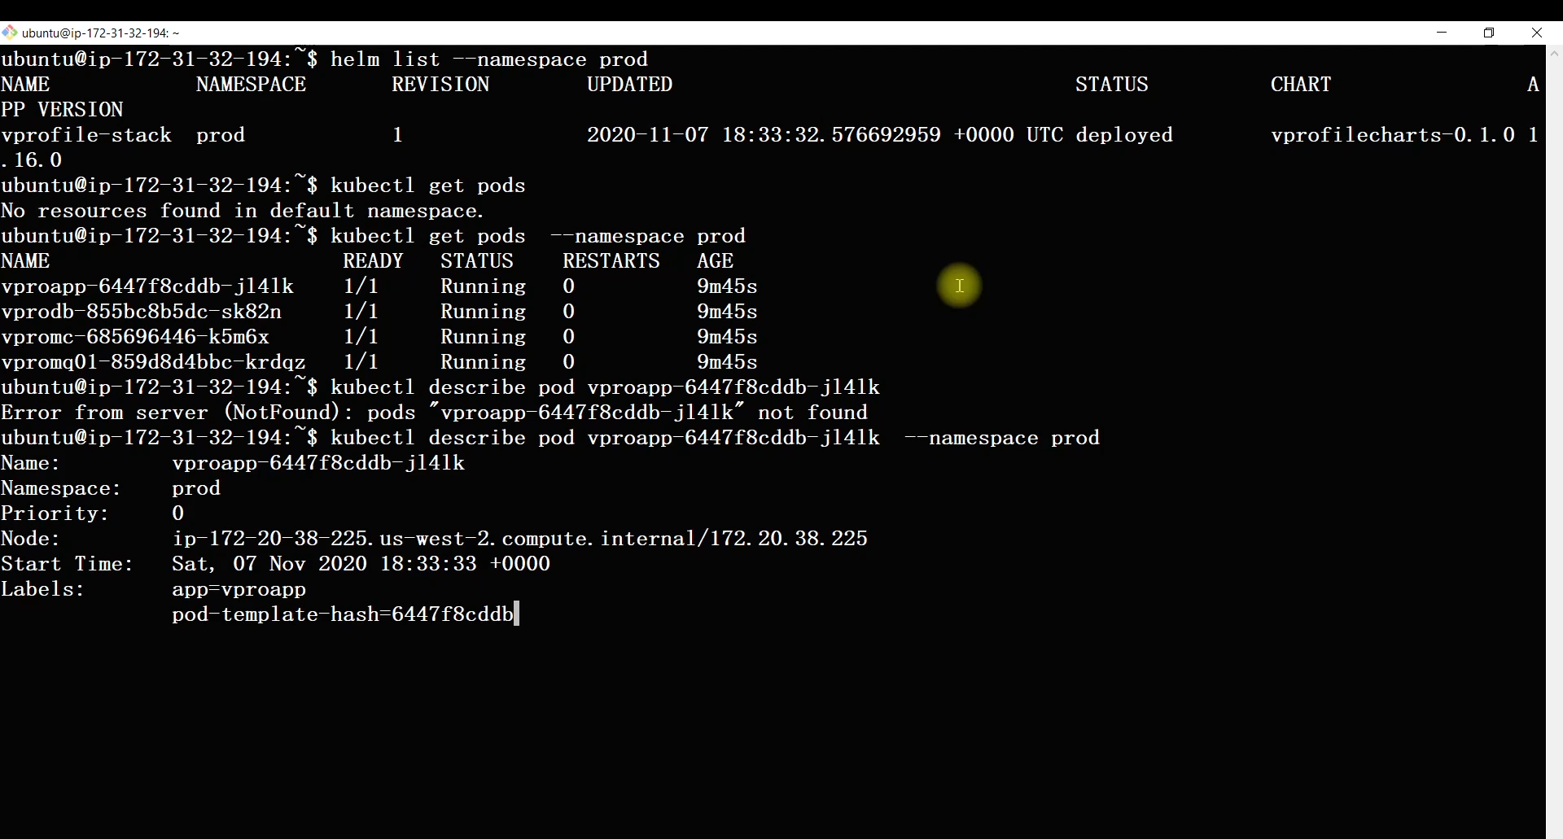Click start time 'Sat, 07 Nov 2020 18:33:33 +0000'
Image resolution: width=1563 pixels, height=839 pixels.
pos(361,564)
